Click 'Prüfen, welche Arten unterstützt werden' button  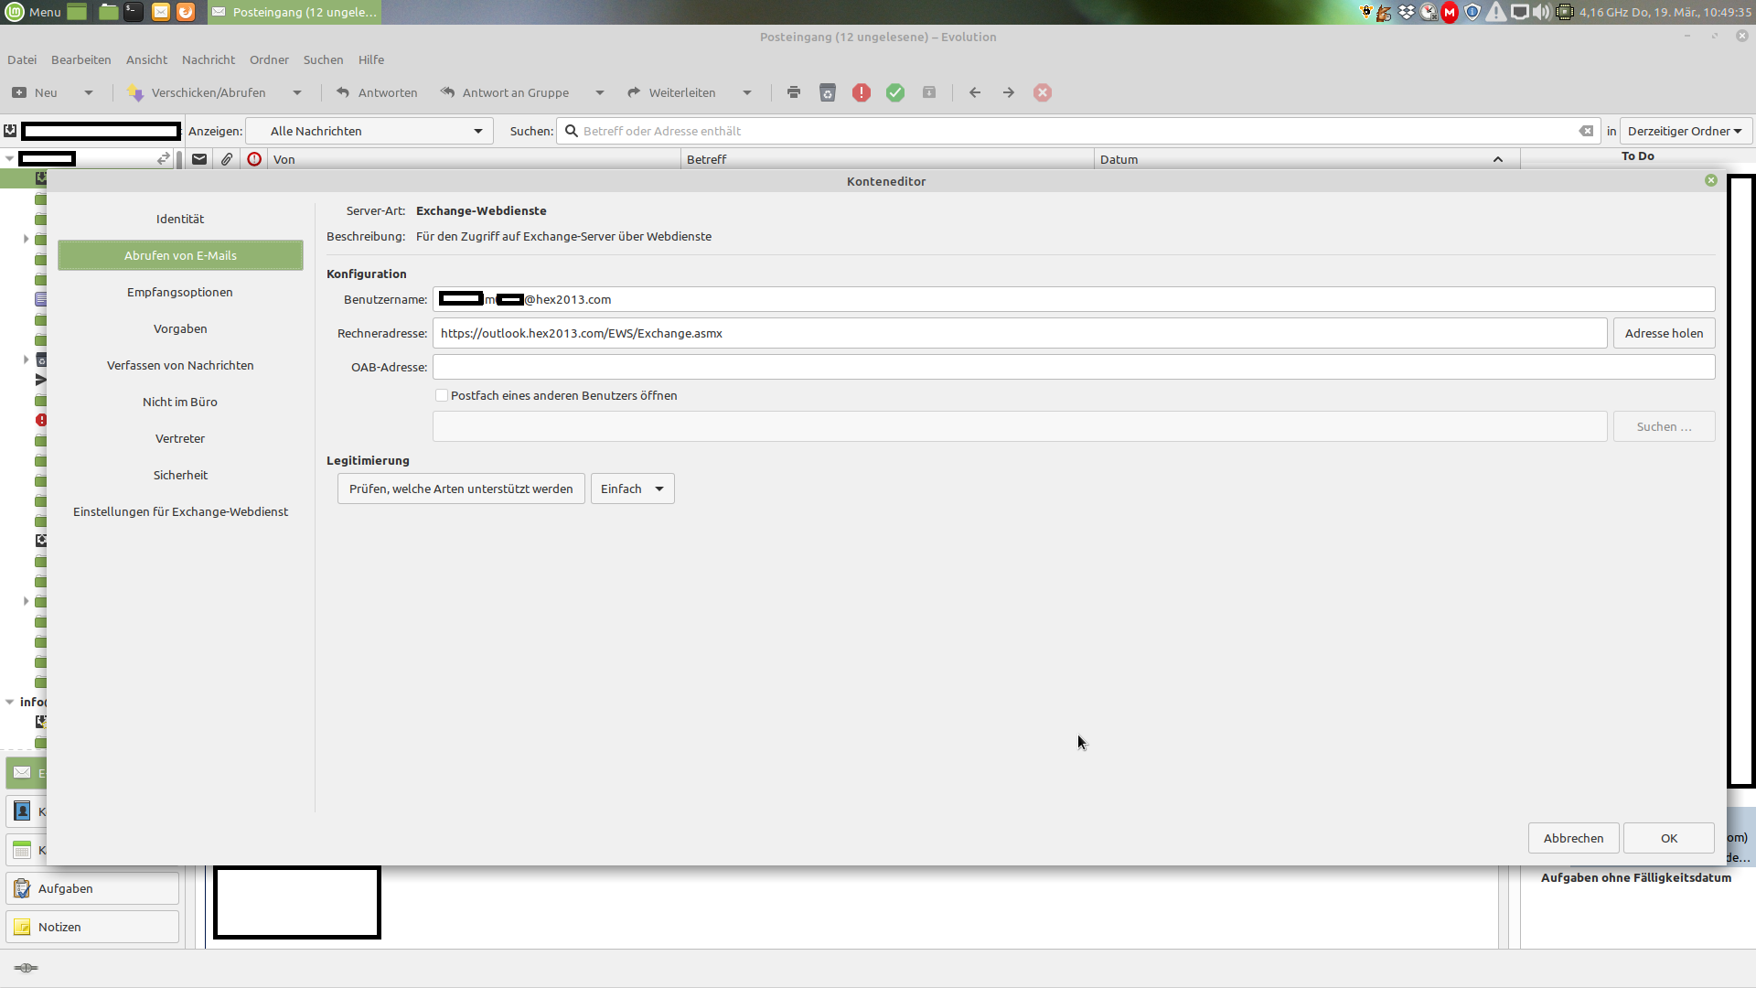coord(461,489)
